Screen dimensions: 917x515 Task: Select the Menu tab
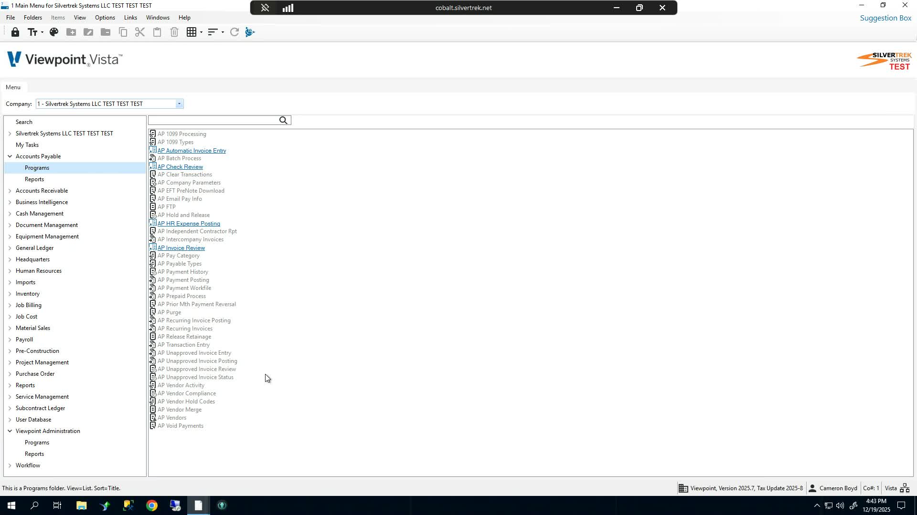13,87
